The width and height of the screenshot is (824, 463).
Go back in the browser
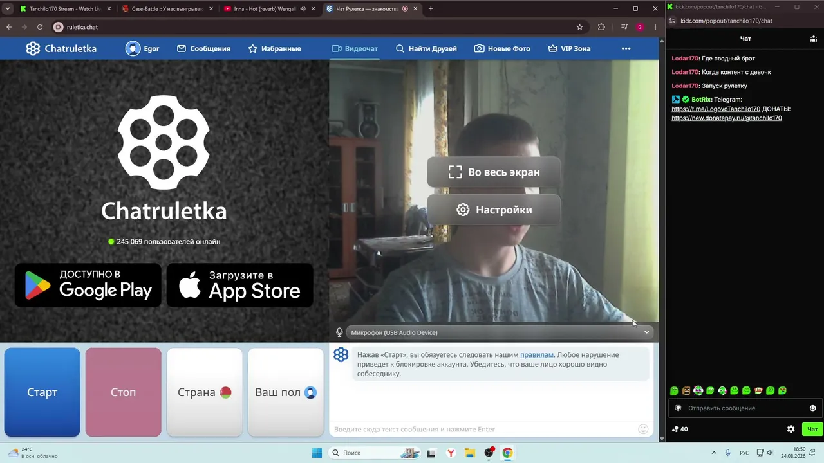[9, 27]
